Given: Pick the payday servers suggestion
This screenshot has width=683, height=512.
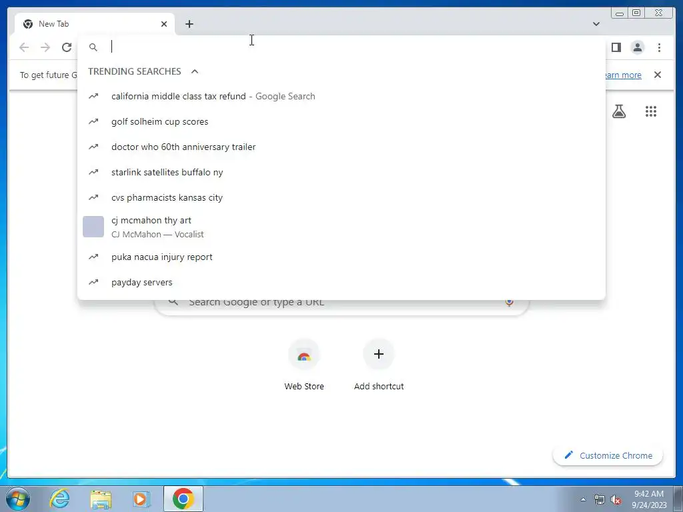Looking at the screenshot, I should tap(341, 282).
